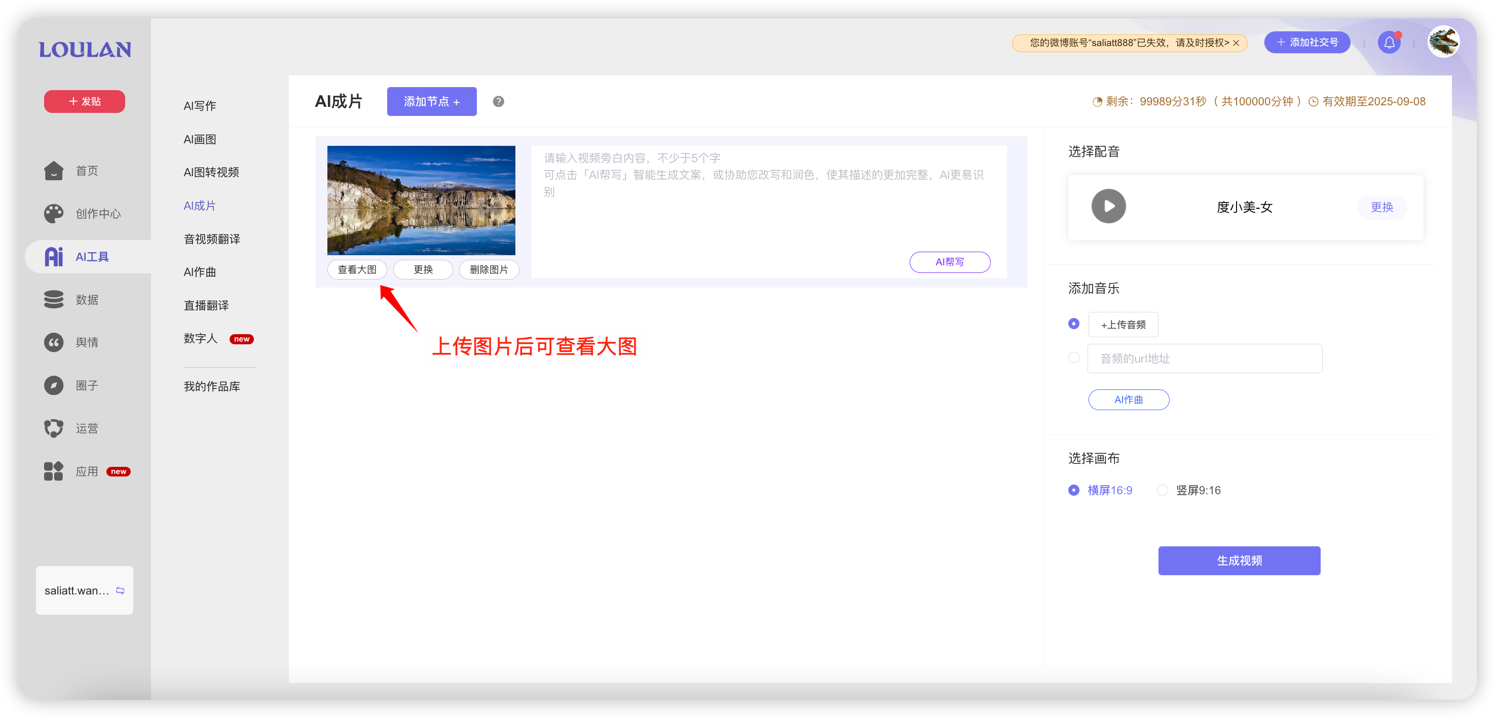Click 生成视频 button

[x=1240, y=561]
